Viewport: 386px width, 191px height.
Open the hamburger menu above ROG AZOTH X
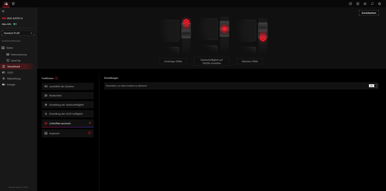click(3, 11)
